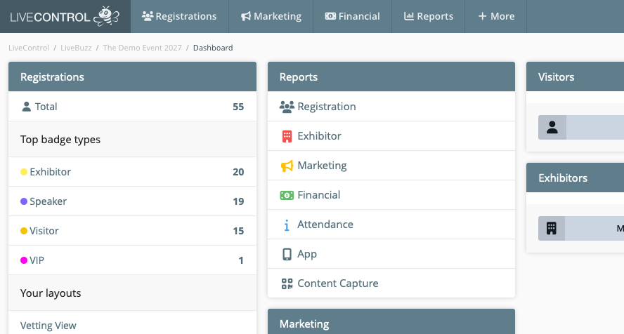Image resolution: width=624 pixels, height=334 pixels.
Task: Click the orange Visitor badge dot
Action: [x=24, y=231]
